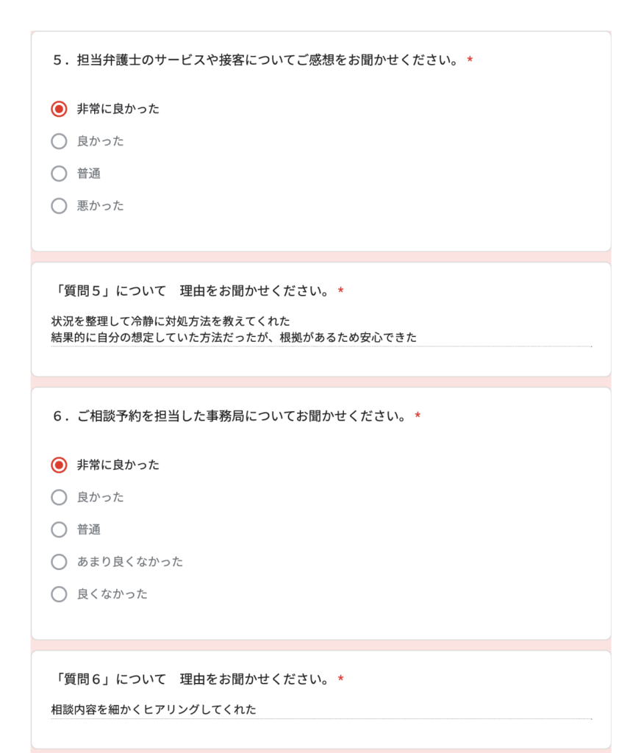Select '非常に良かった' radio for question 6
Viewport: 641px width, 753px height.
point(59,465)
